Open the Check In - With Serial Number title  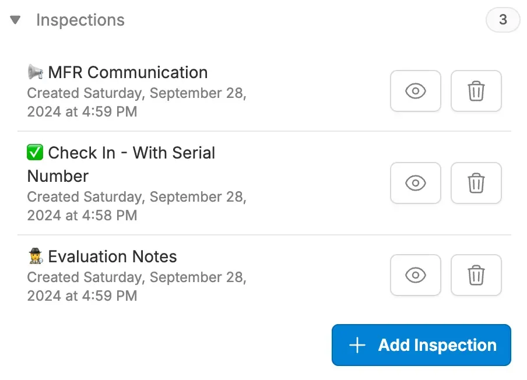(x=131, y=153)
